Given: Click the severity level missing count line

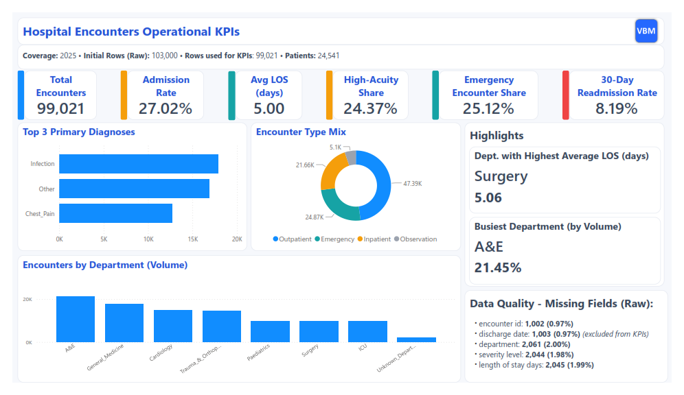Looking at the screenshot, I should 526,355.
